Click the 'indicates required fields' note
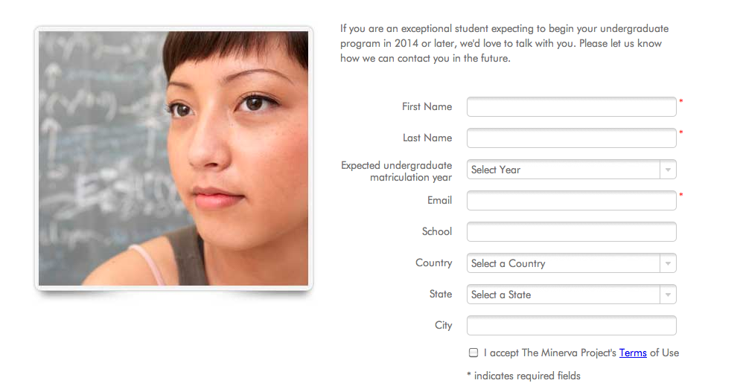This screenshot has height=386, width=740. (x=524, y=376)
